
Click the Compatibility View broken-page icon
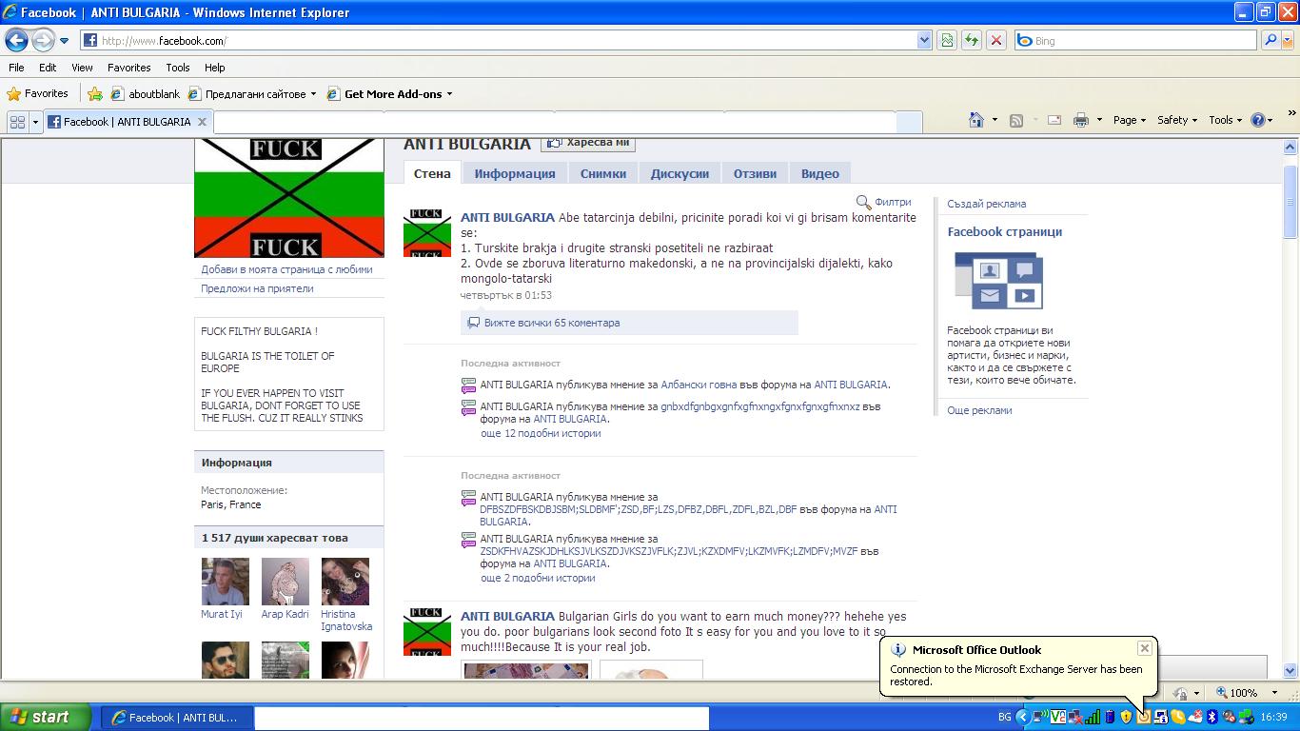pyautogui.click(x=947, y=40)
